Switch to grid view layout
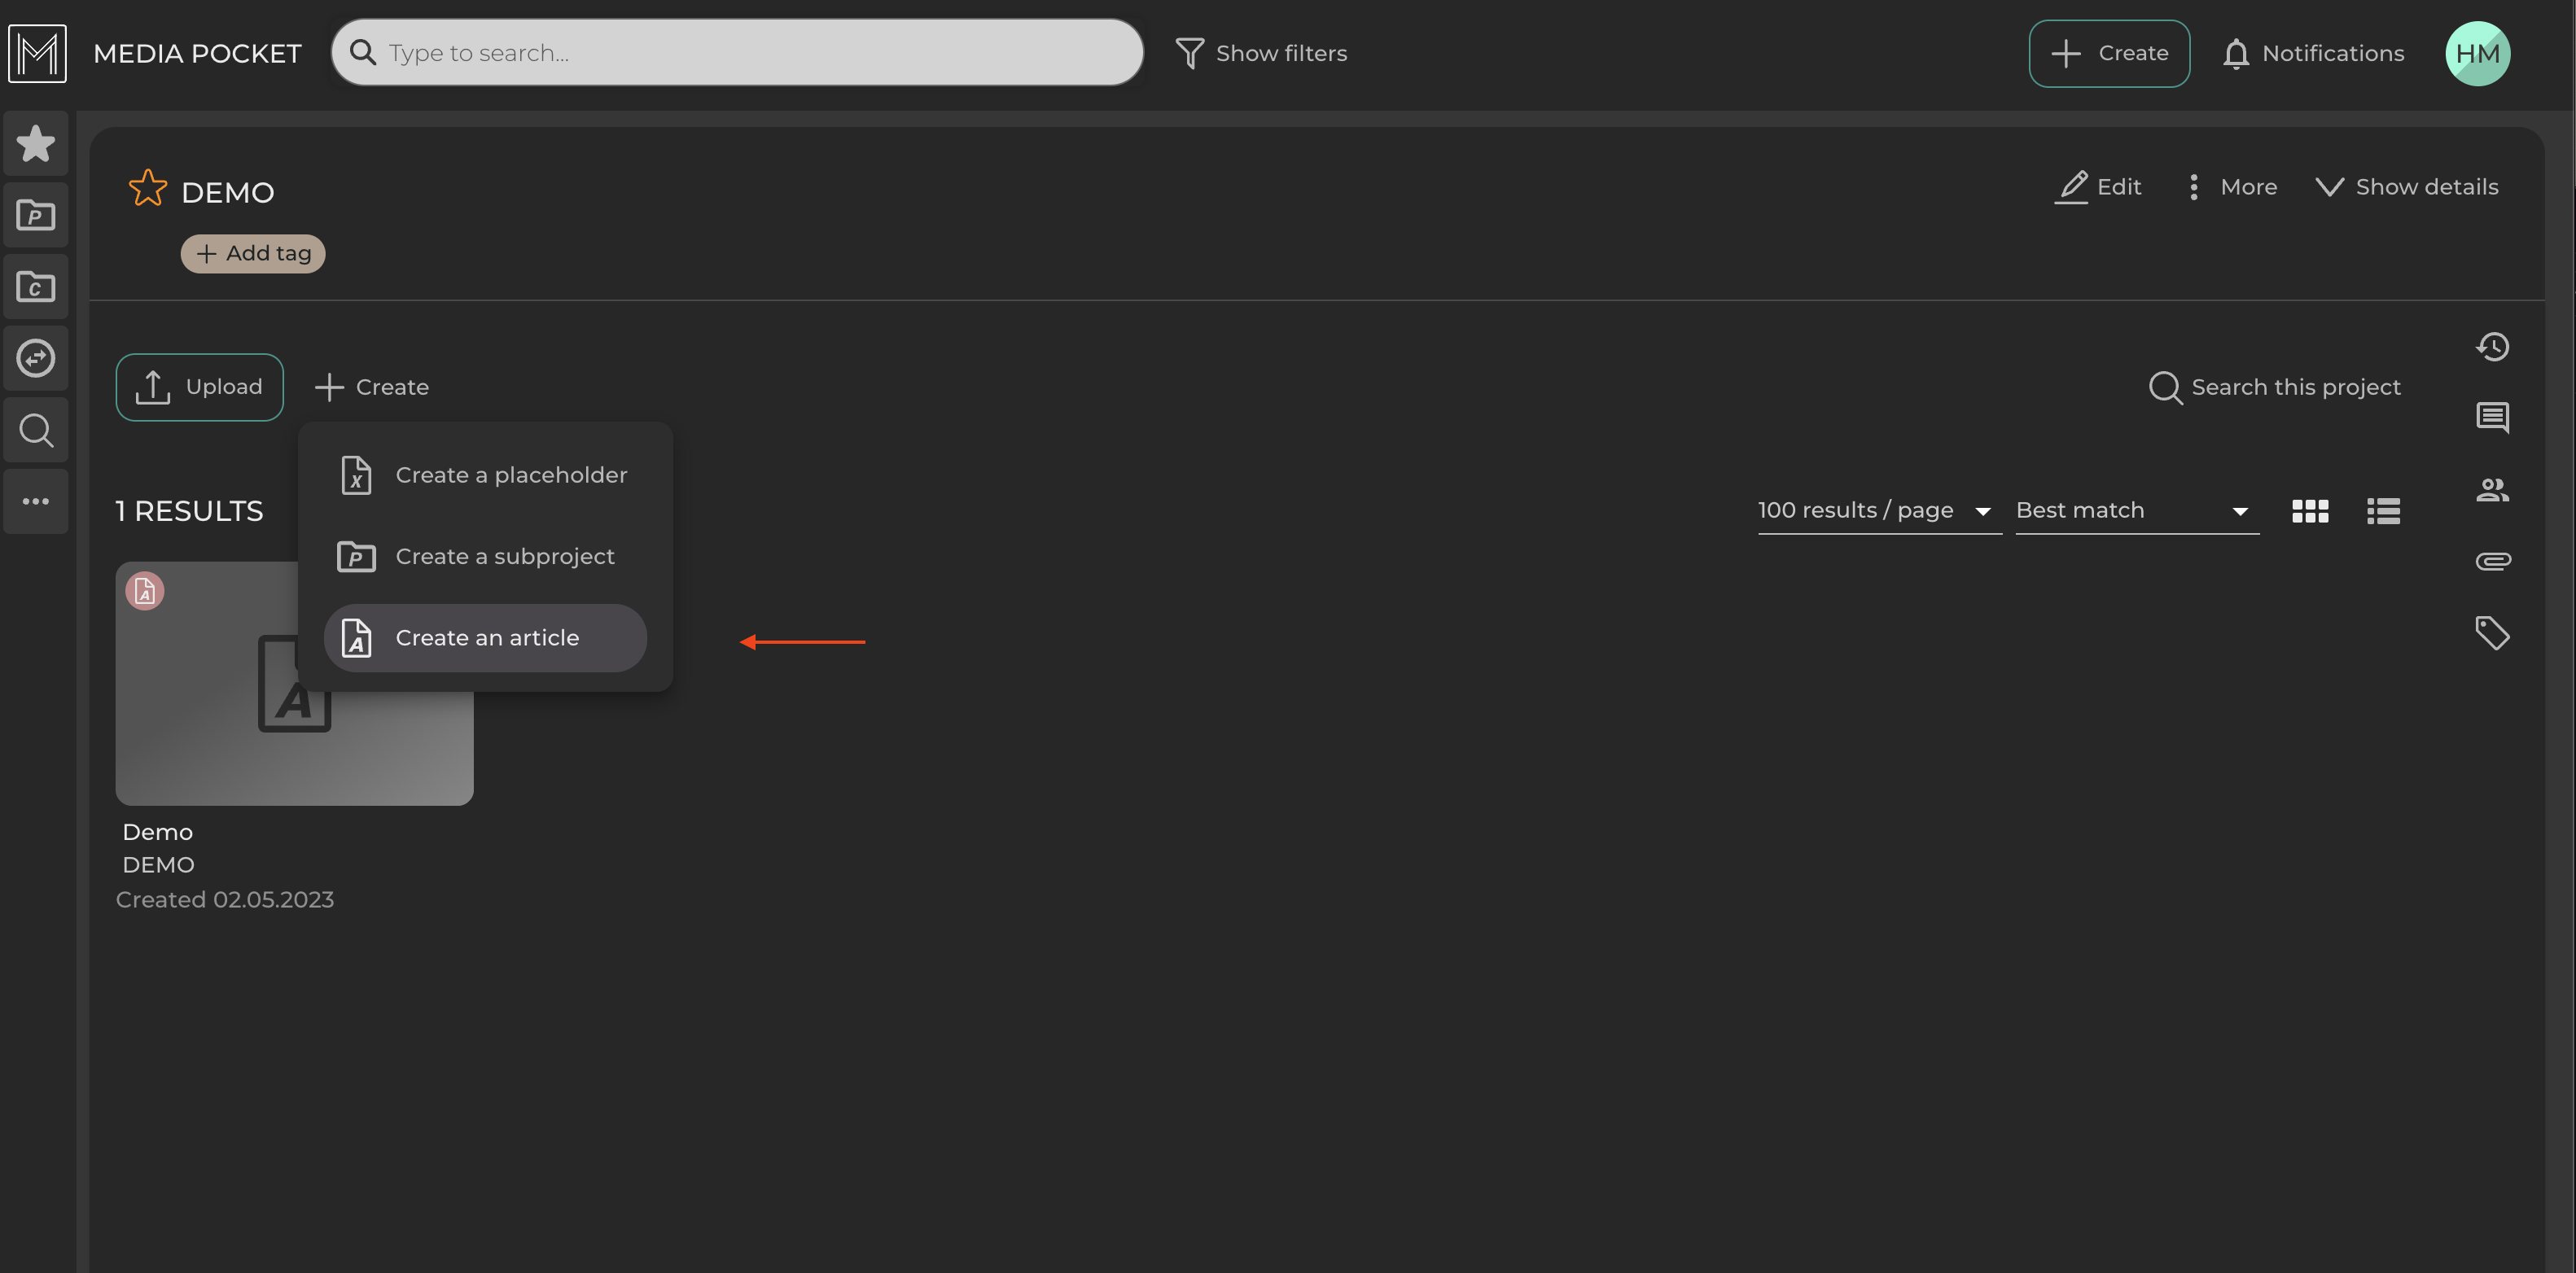Screen dimensions: 2576x1273 2310,510
